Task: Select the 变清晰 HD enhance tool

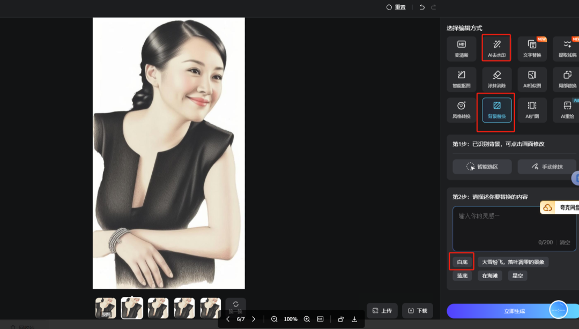Action: point(461,48)
